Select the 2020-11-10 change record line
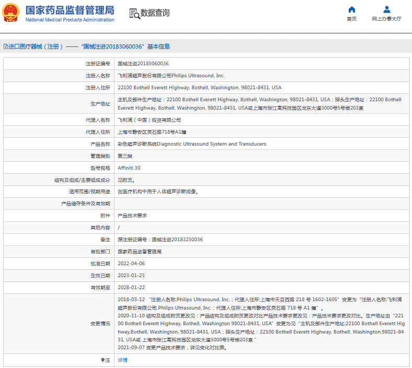The width and height of the screenshot is (412, 368). [x=261, y=328]
